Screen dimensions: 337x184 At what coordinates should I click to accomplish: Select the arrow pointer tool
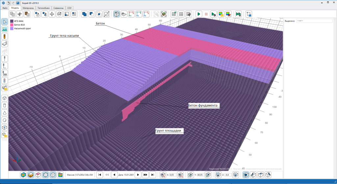pyautogui.click(x=5, y=22)
